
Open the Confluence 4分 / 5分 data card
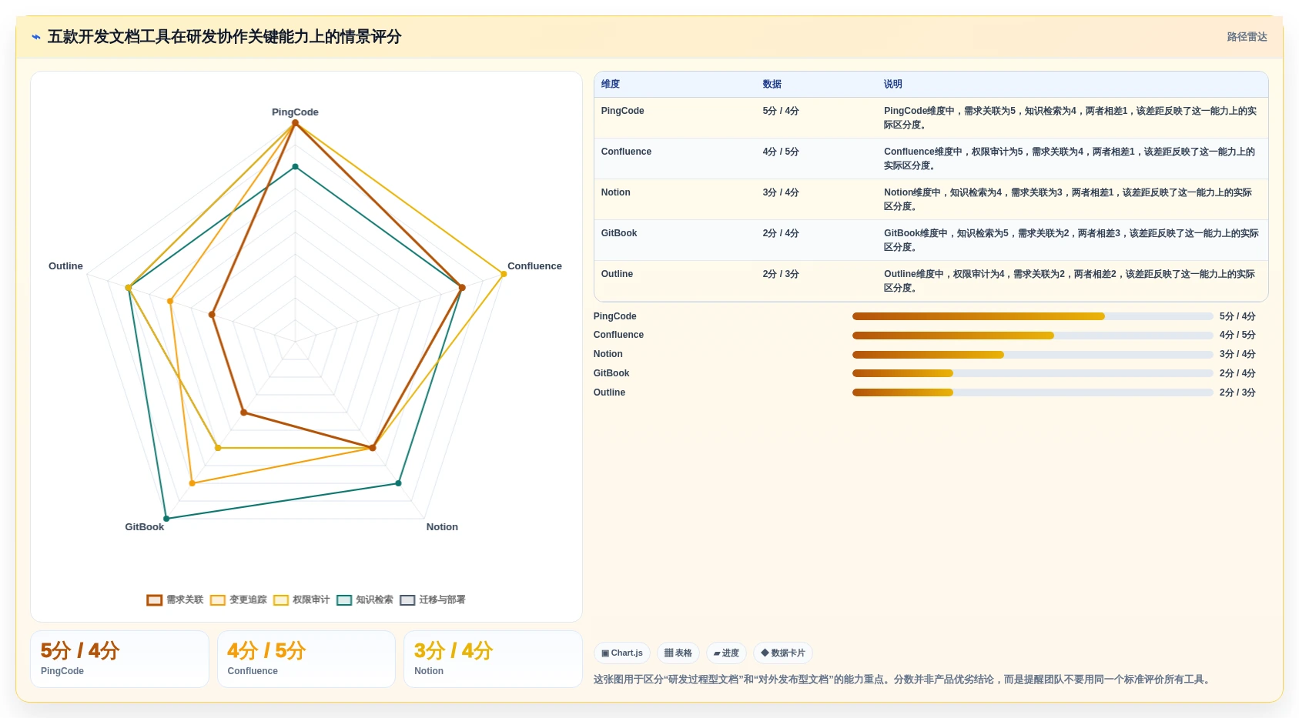point(306,659)
